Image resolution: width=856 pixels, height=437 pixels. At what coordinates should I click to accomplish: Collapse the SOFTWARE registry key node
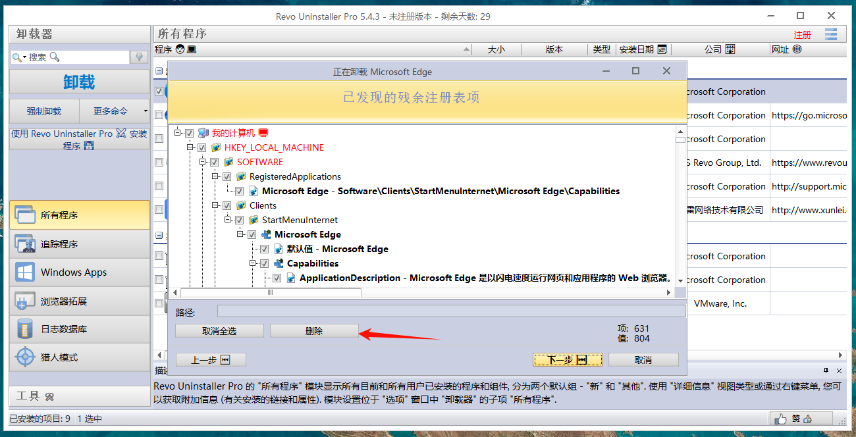click(202, 162)
